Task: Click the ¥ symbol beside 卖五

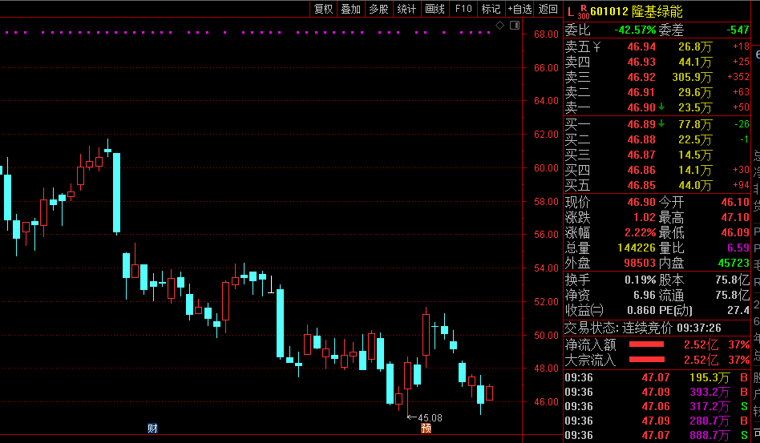Action: [596, 46]
